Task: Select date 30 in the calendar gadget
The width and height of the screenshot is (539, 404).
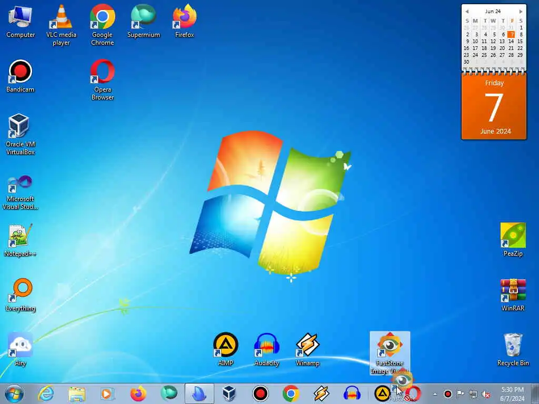Action: (466, 62)
